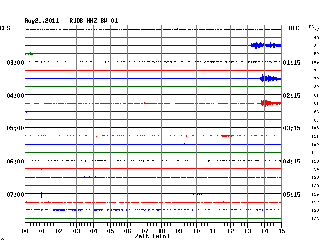Viewport: 321px width, 244px height.
Task: Click the 04:15 UTC time label
Action: 292,162
